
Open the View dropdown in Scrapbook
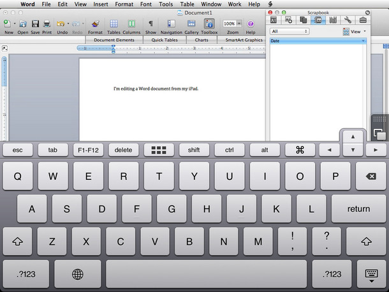(355, 31)
